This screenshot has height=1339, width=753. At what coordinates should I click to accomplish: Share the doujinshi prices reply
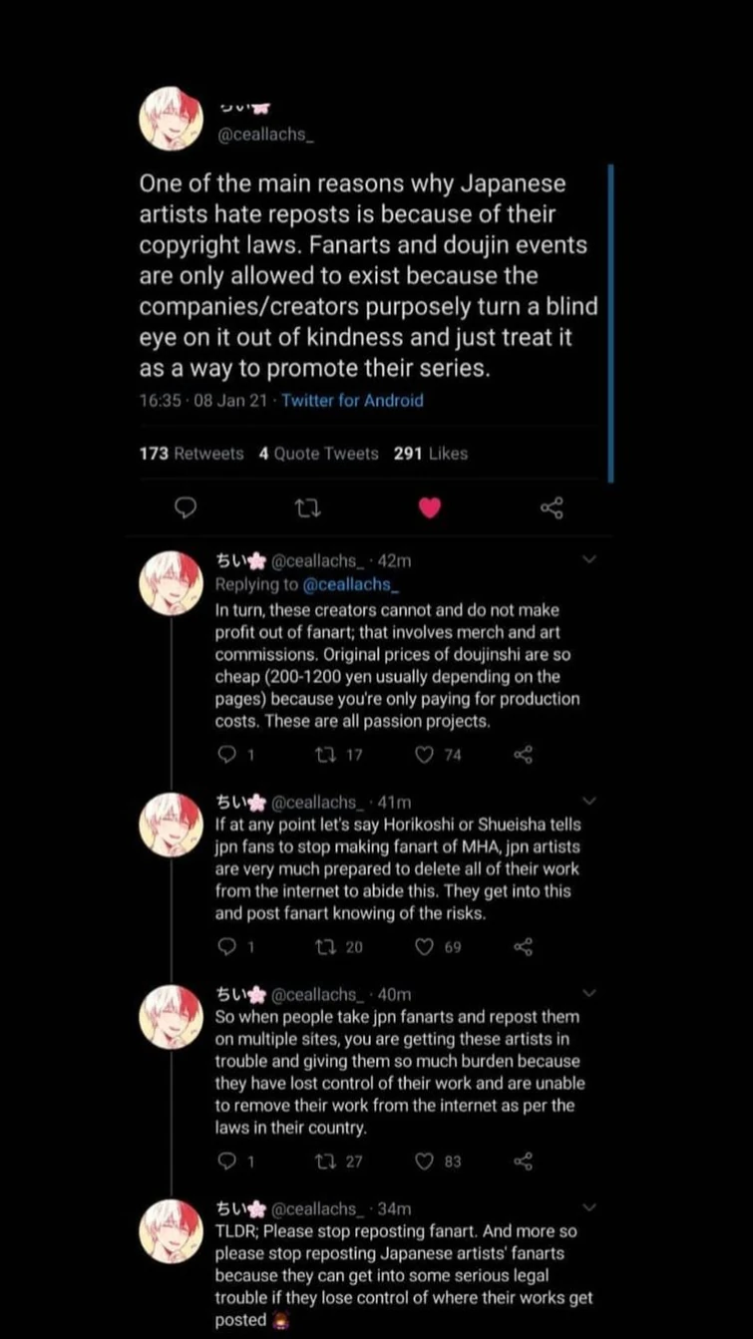[x=523, y=756]
